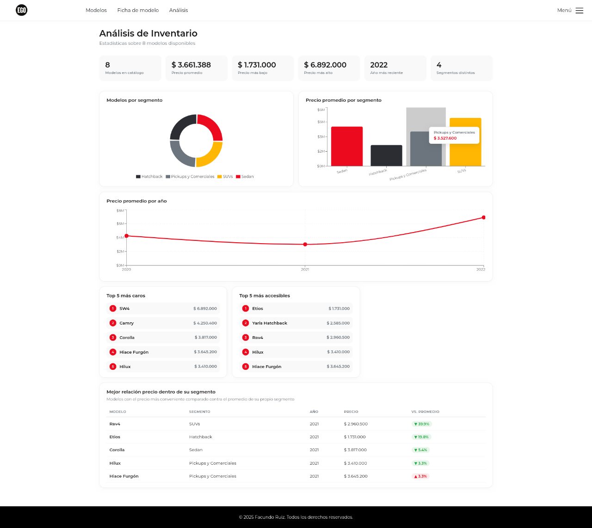Screen dimensions: 592x528
Task: Toggle SUVs legend entry
Action: pos(225,177)
